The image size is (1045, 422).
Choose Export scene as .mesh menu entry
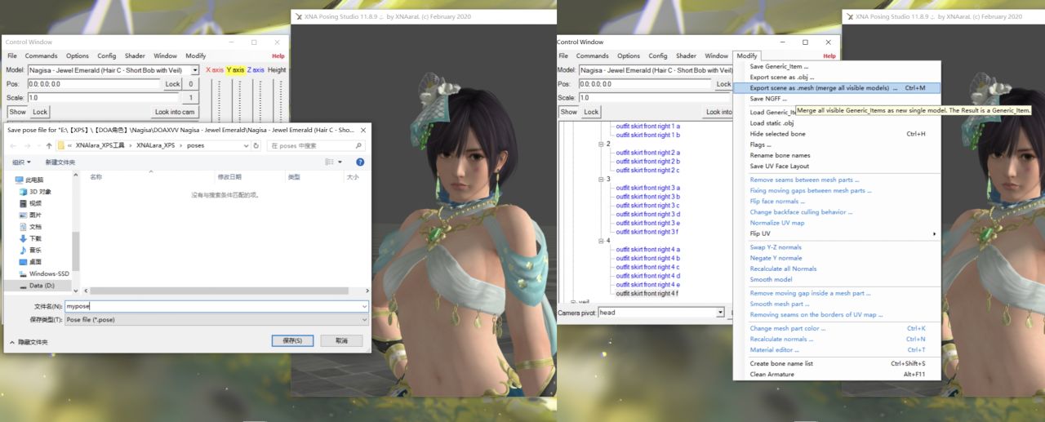pyautogui.click(x=837, y=87)
